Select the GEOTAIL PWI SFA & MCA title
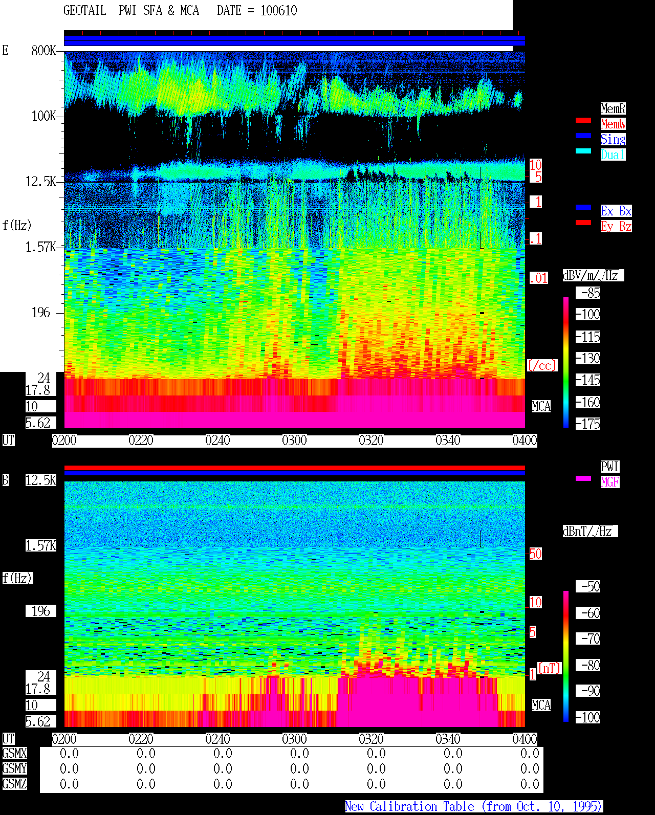This screenshot has width=655, height=815. (x=131, y=11)
